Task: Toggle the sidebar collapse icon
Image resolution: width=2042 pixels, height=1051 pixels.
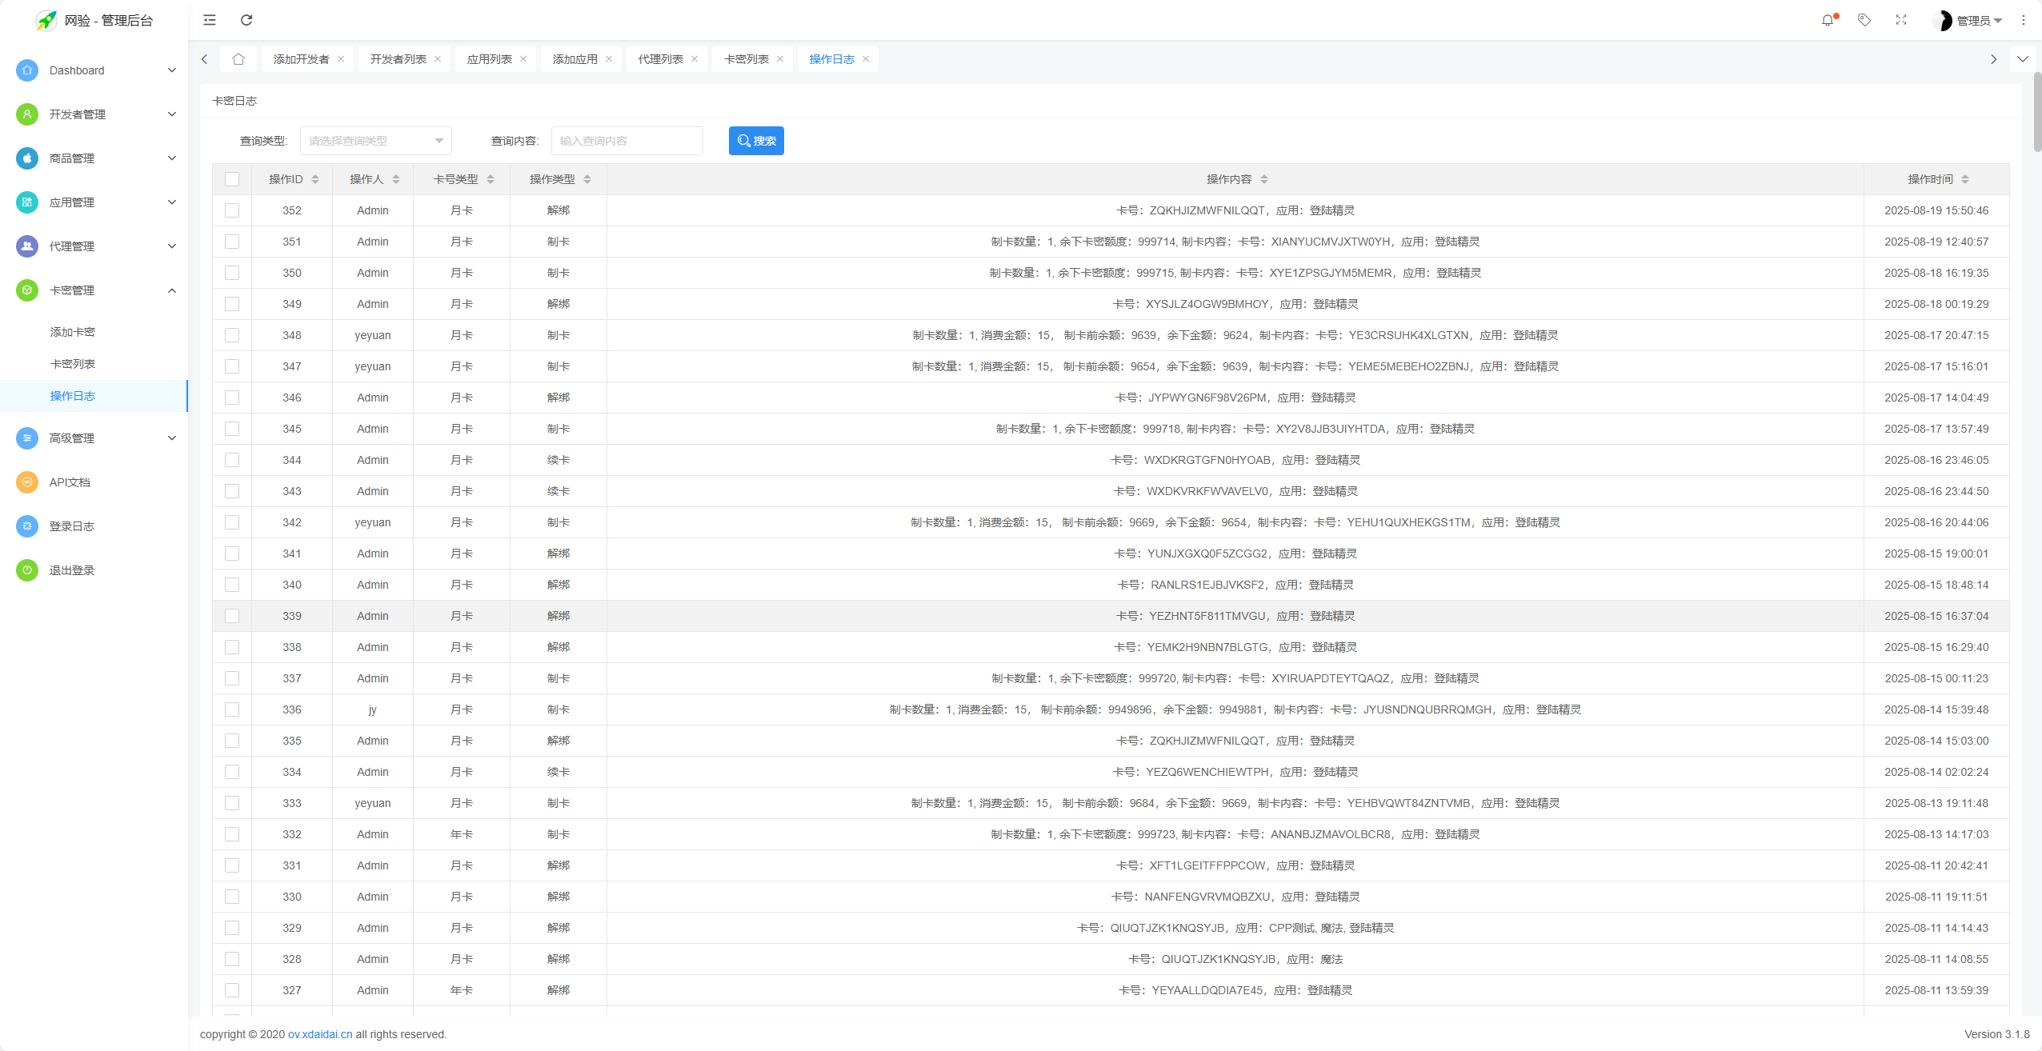Action: click(210, 20)
